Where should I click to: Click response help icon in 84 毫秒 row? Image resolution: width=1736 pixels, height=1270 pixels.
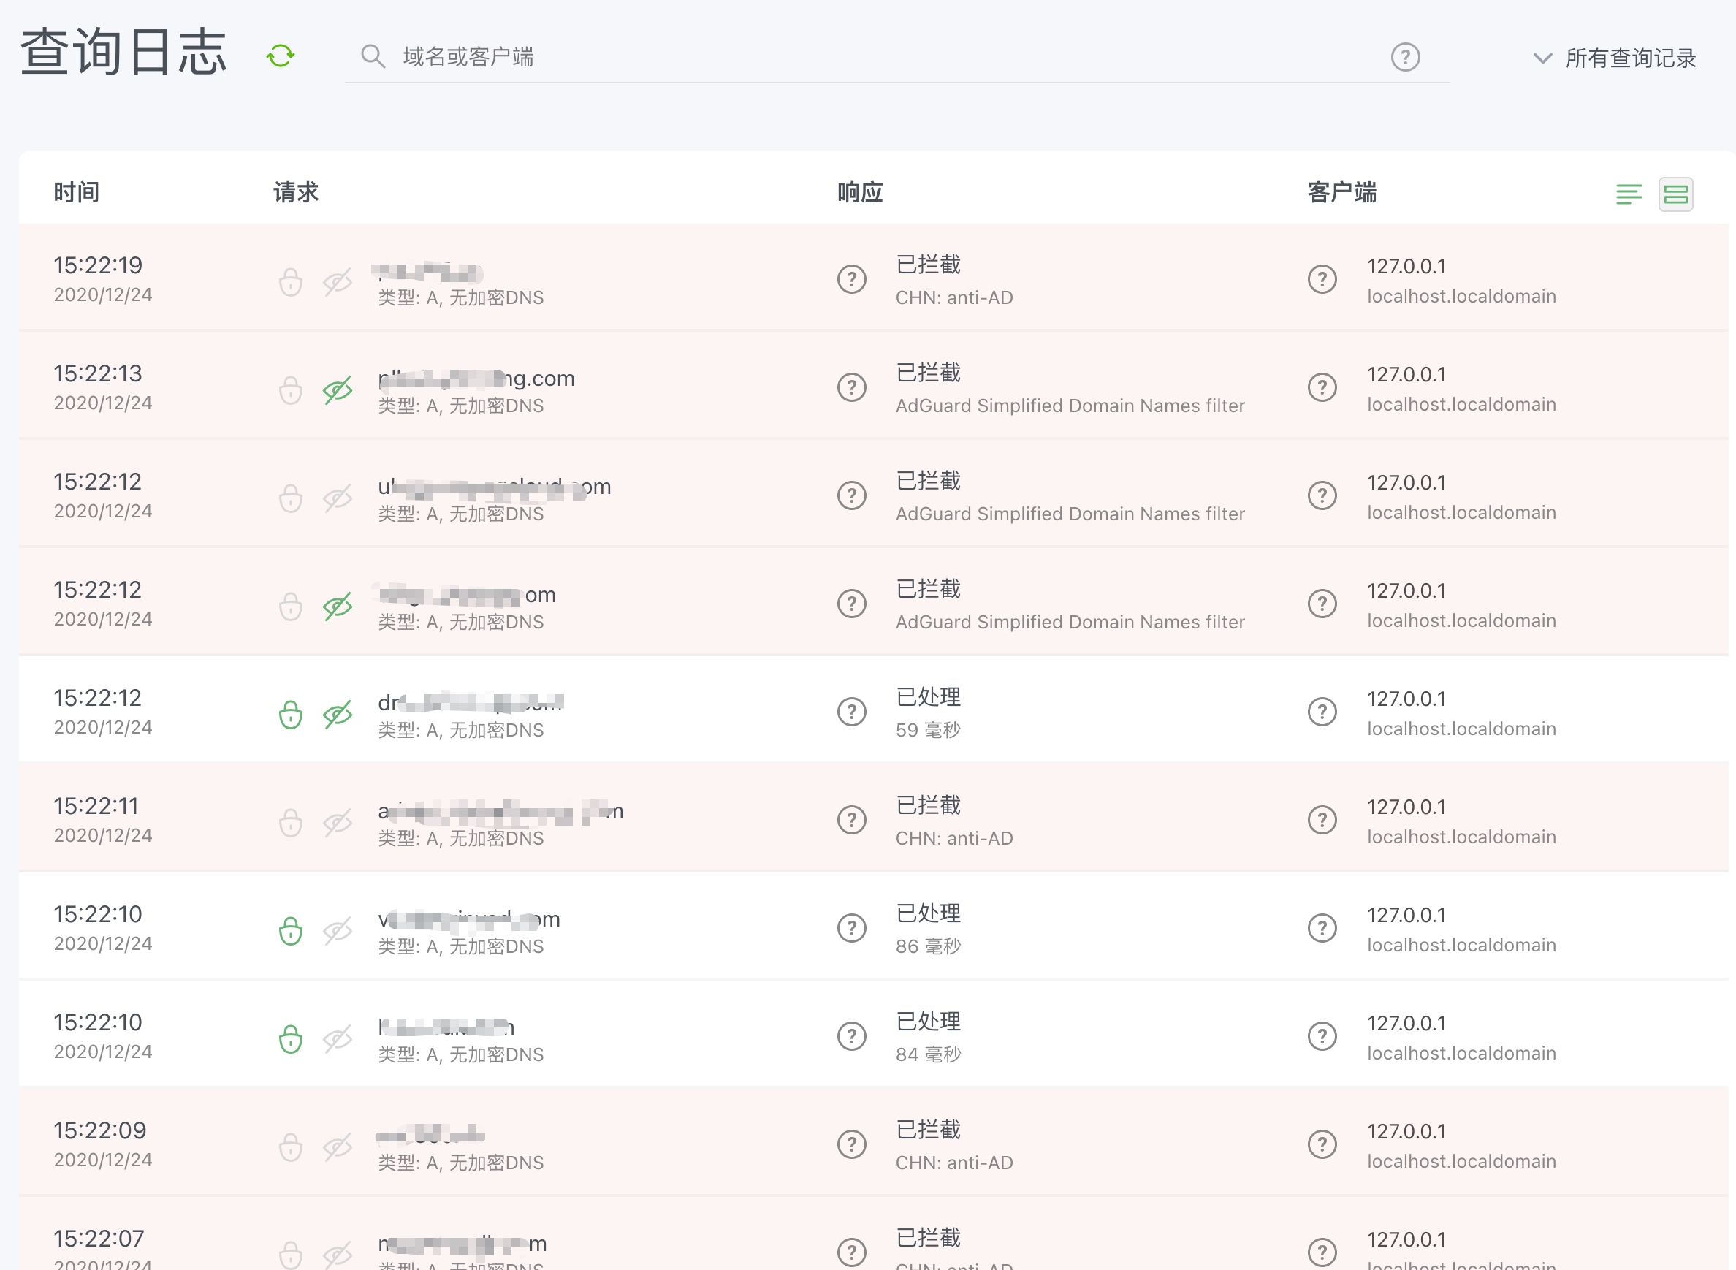point(851,1036)
